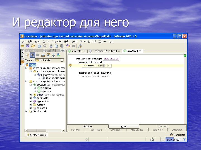Screen dimensions: 201x150
Task: Switch to the Calculator editor tab
Action: (x=77, y=51)
